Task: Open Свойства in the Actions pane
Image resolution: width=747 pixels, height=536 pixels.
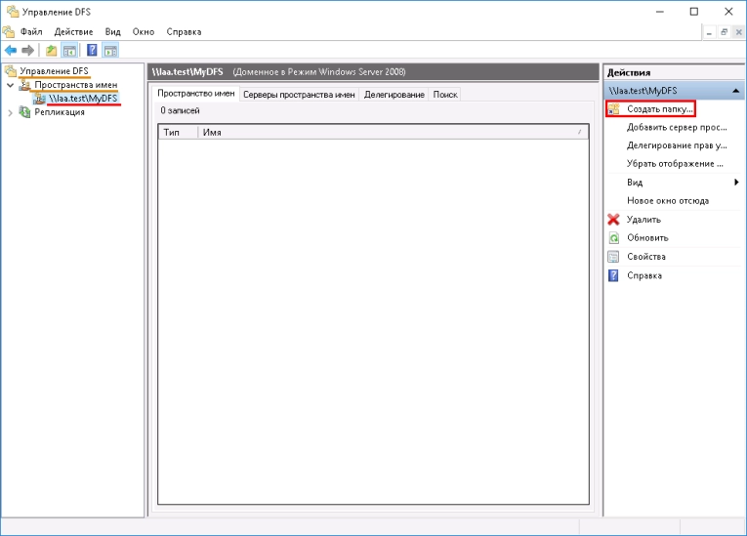Action: pyautogui.click(x=645, y=257)
